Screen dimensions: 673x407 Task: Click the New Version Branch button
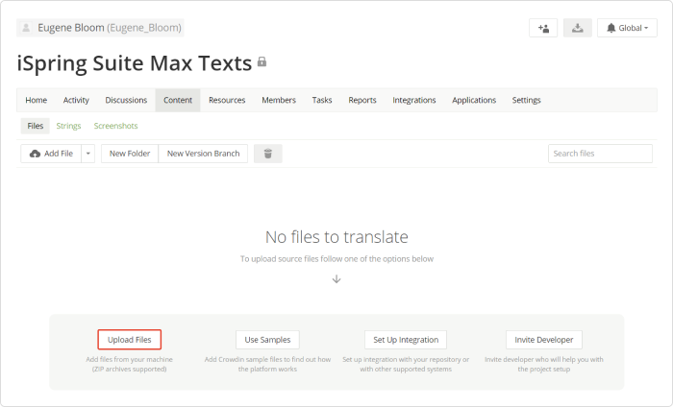(x=203, y=154)
